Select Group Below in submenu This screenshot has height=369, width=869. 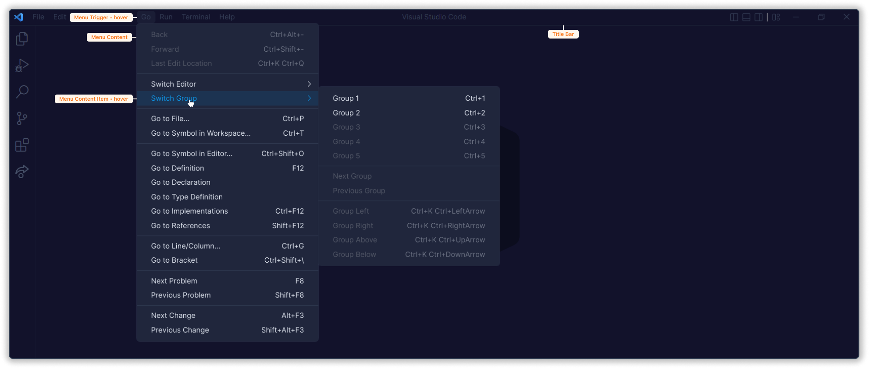click(409, 254)
